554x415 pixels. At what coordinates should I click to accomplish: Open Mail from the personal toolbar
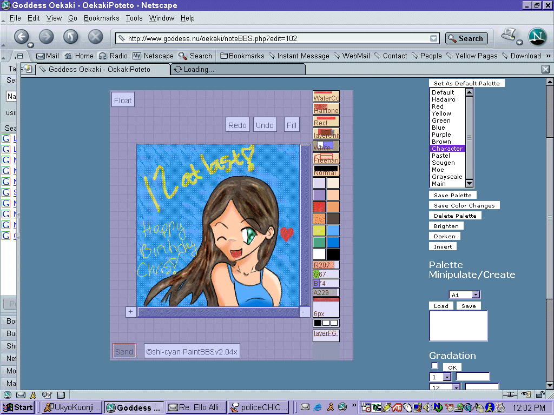[48, 56]
